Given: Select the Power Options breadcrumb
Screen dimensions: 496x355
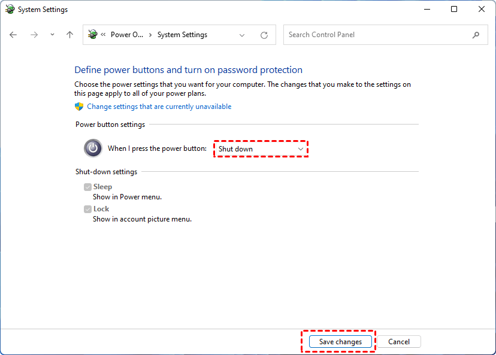Looking at the screenshot, I should (127, 35).
